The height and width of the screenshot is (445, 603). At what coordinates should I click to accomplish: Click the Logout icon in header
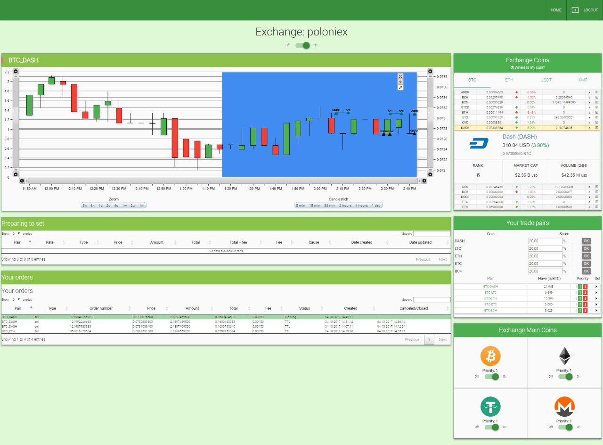(575, 10)
